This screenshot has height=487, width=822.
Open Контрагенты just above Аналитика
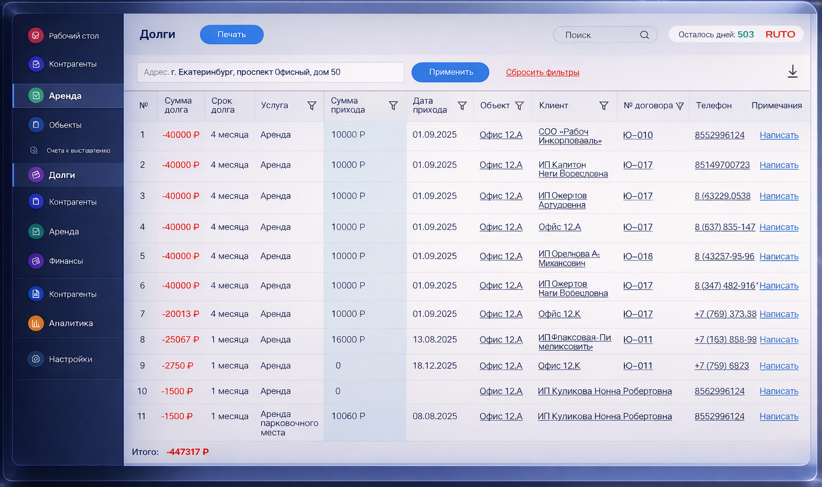68,294
